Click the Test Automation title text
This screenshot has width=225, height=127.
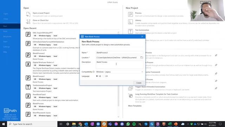point(142,30)
